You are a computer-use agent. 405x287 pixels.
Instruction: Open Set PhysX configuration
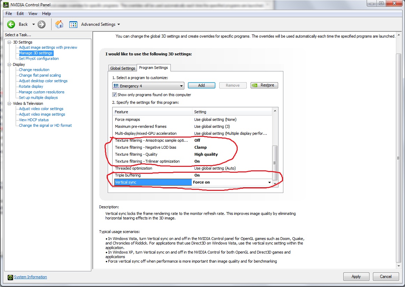[39, 59]
